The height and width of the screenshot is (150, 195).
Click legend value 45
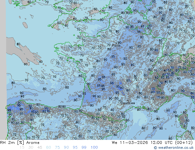40,148
